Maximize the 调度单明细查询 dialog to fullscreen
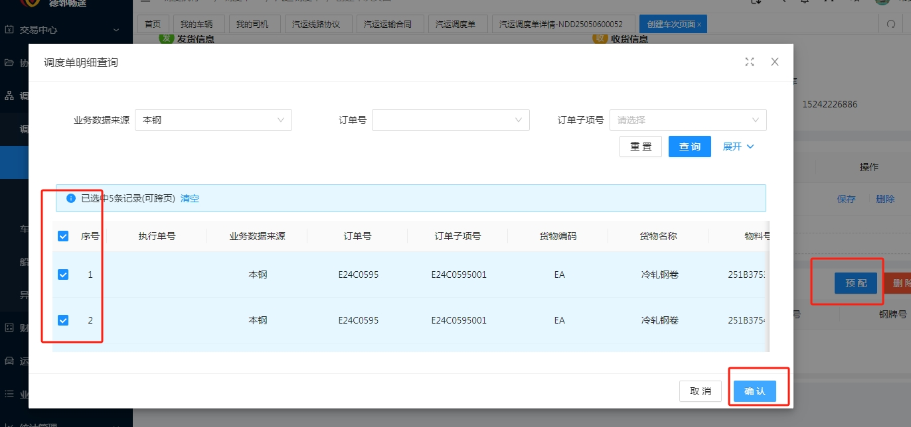The height and width of the screenshot is (427, 911). [x=750, y=62]
